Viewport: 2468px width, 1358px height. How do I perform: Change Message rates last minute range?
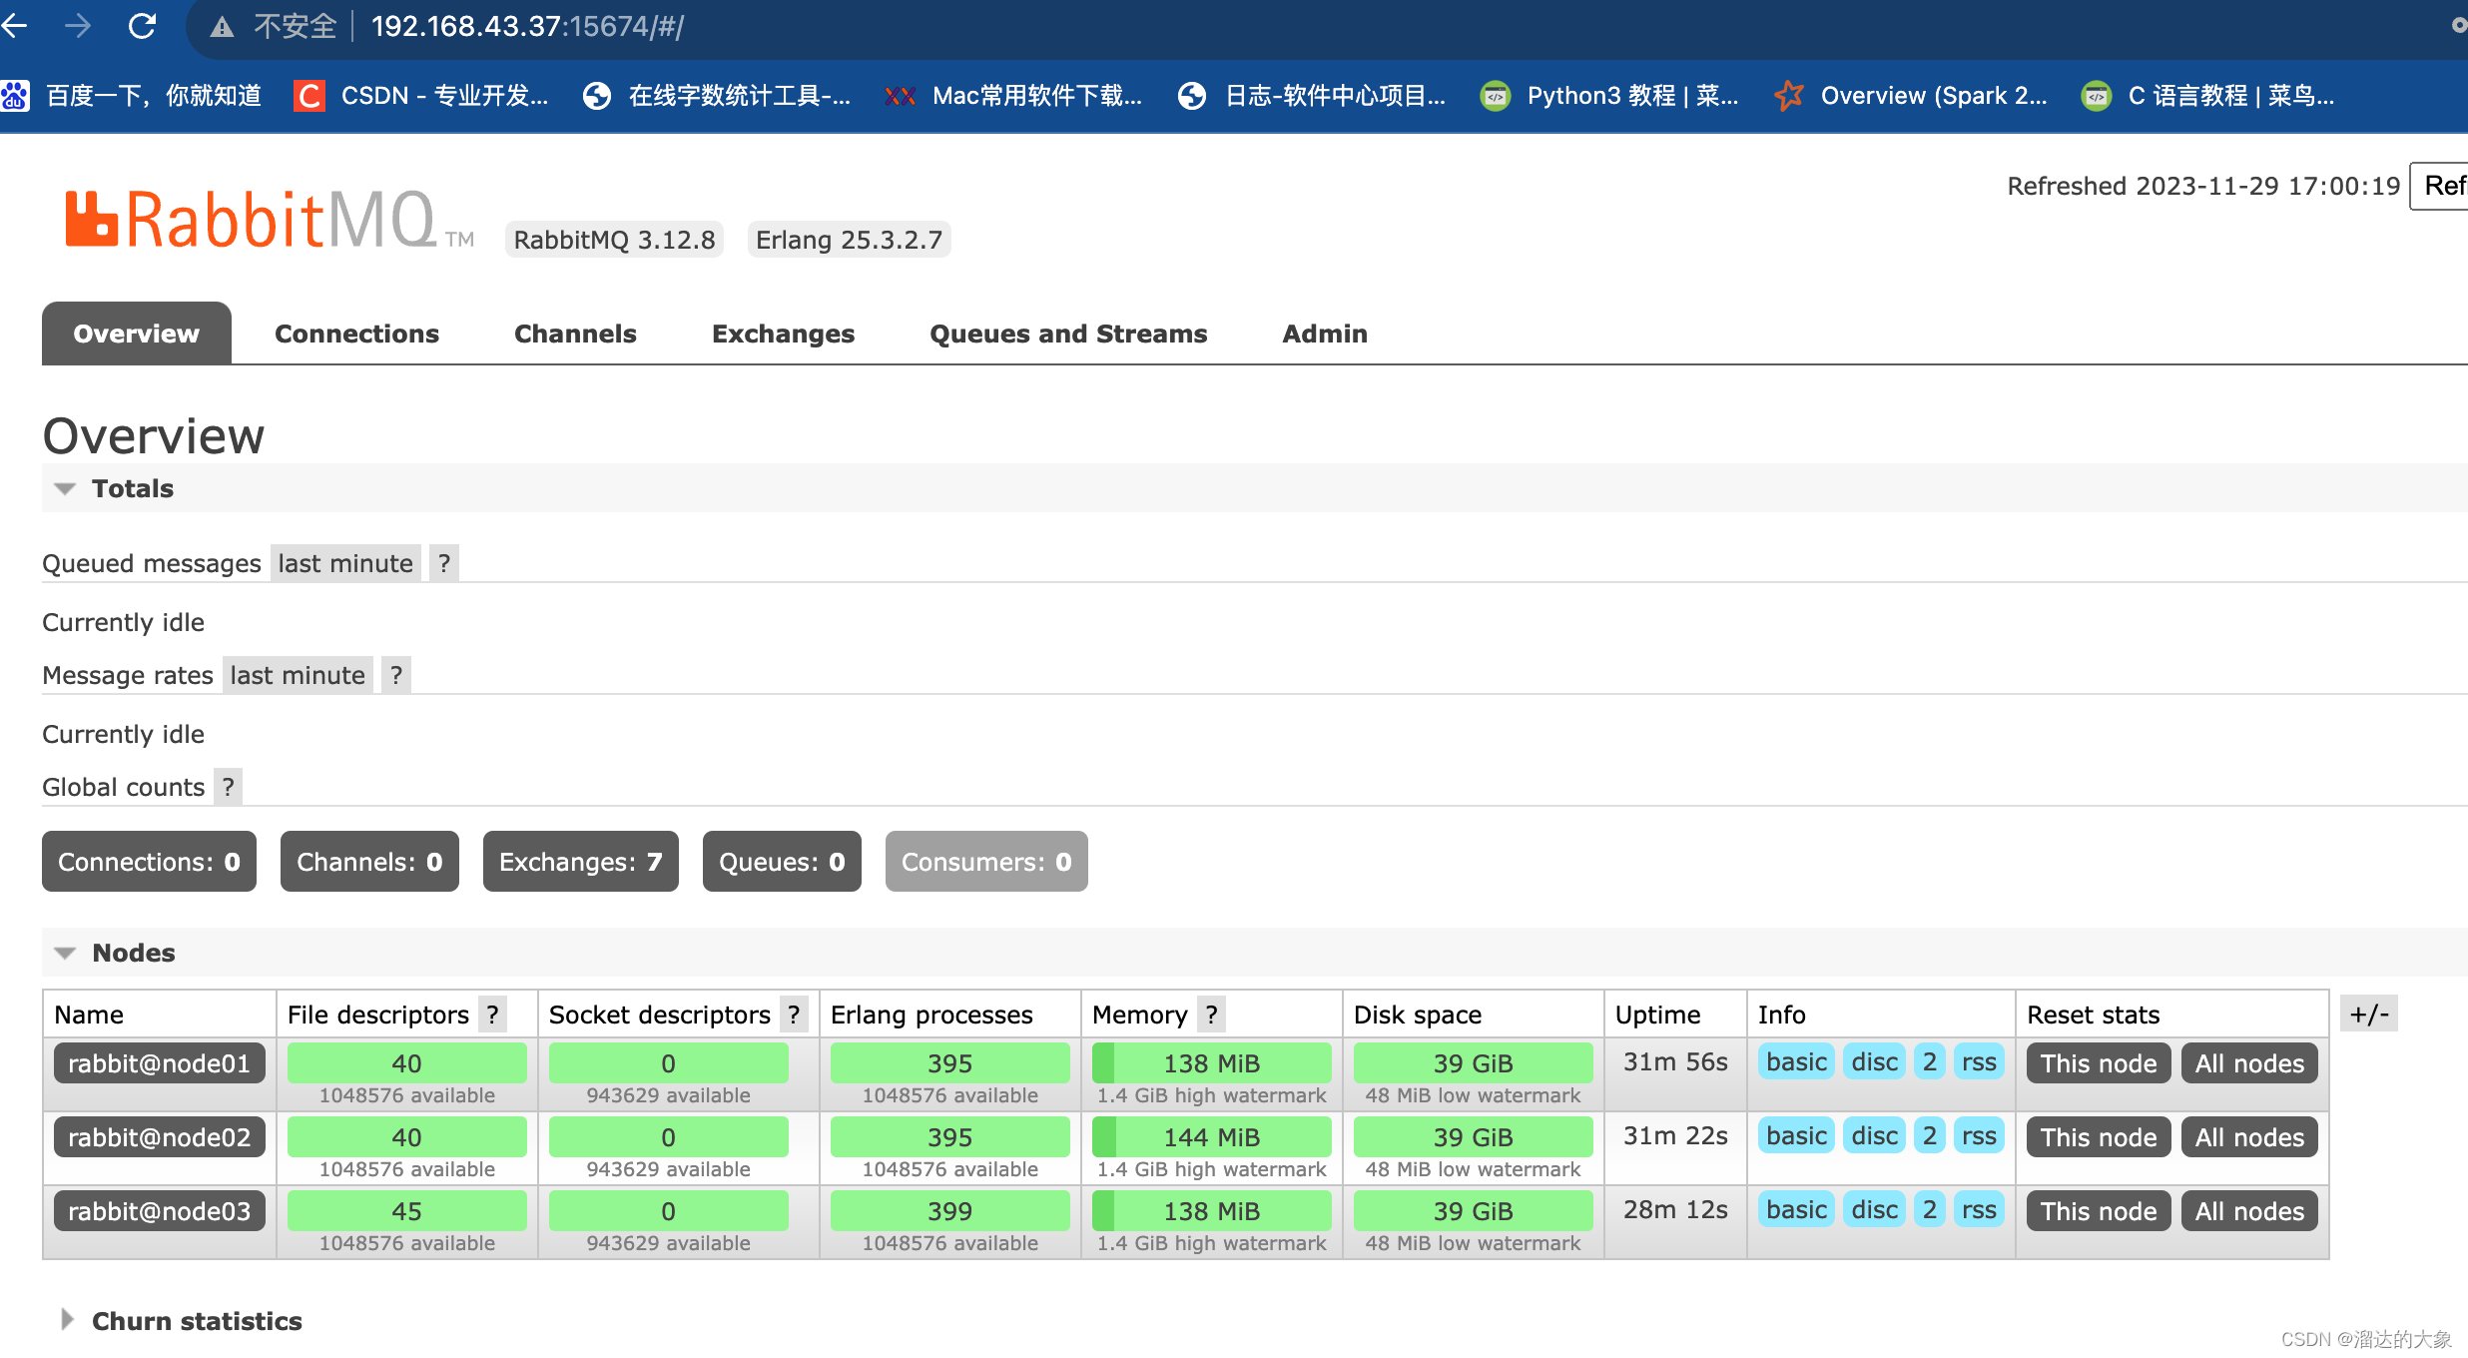pos(298,675)
